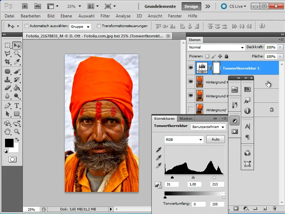Open the Deckkraft slider arrow
Screen dimensions: 285x214
pos(280,47)
